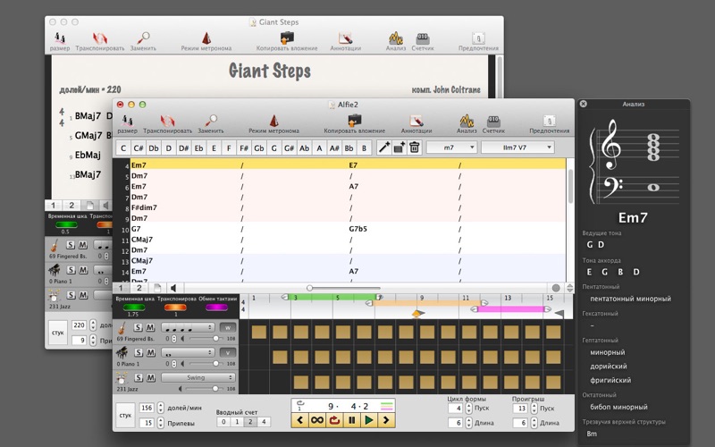Open Аннотации in Giant Steps window

pos(346,41)
